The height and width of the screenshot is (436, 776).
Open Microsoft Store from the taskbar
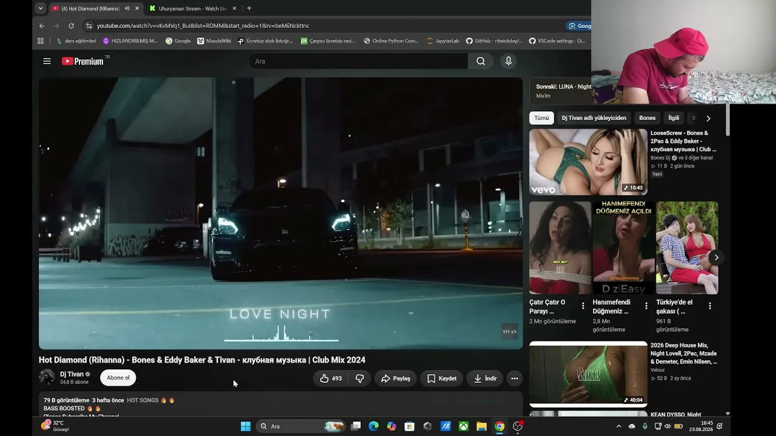[x=409, y=426]
